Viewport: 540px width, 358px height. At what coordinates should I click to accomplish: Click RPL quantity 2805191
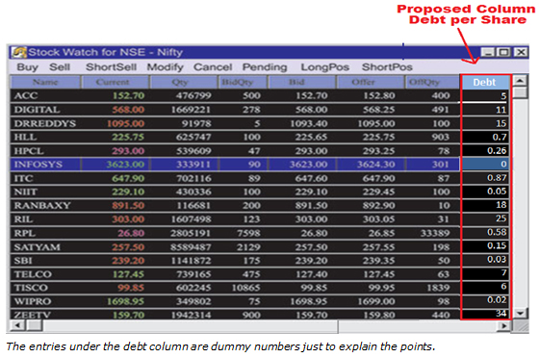pos(191,233)
